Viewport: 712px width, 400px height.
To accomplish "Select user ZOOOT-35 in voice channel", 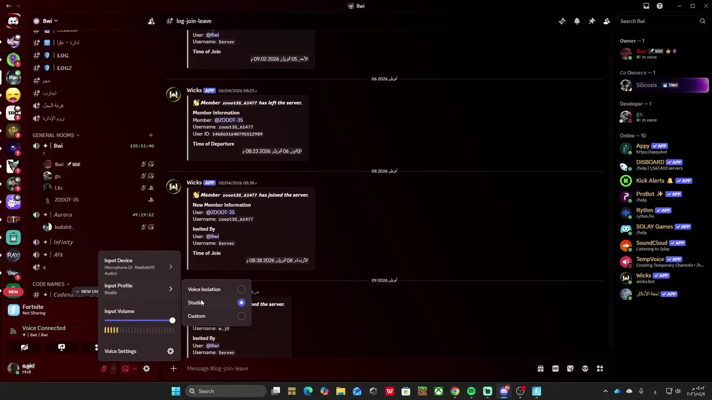I will (x=97, y=199).
